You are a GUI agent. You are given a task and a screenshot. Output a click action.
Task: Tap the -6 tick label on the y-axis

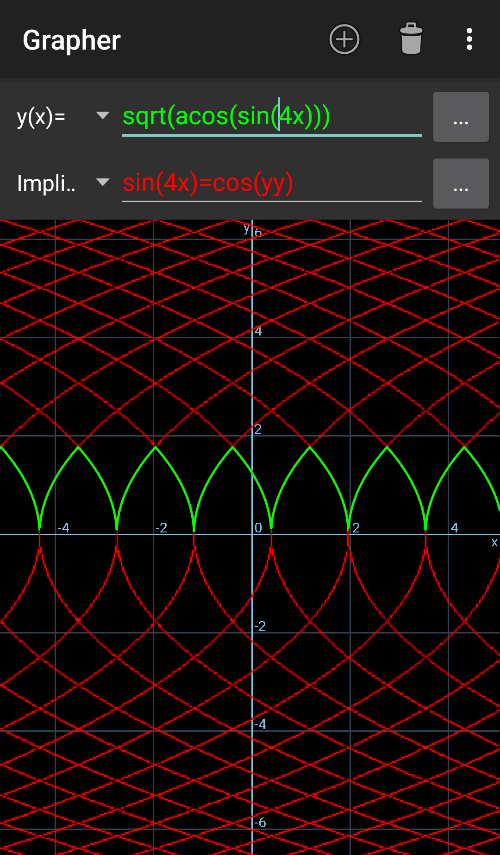click(x=260, y=823)
